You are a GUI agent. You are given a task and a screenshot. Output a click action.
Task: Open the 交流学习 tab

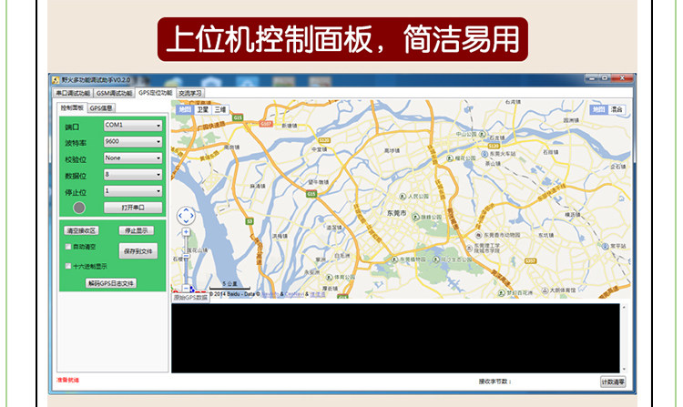[x=190, y=93]
